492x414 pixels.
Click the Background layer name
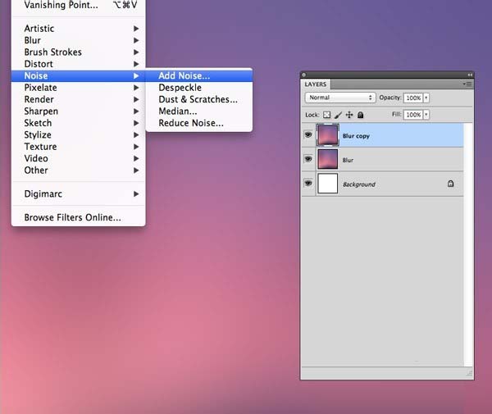pyautogui.click(x=359, y=184)
